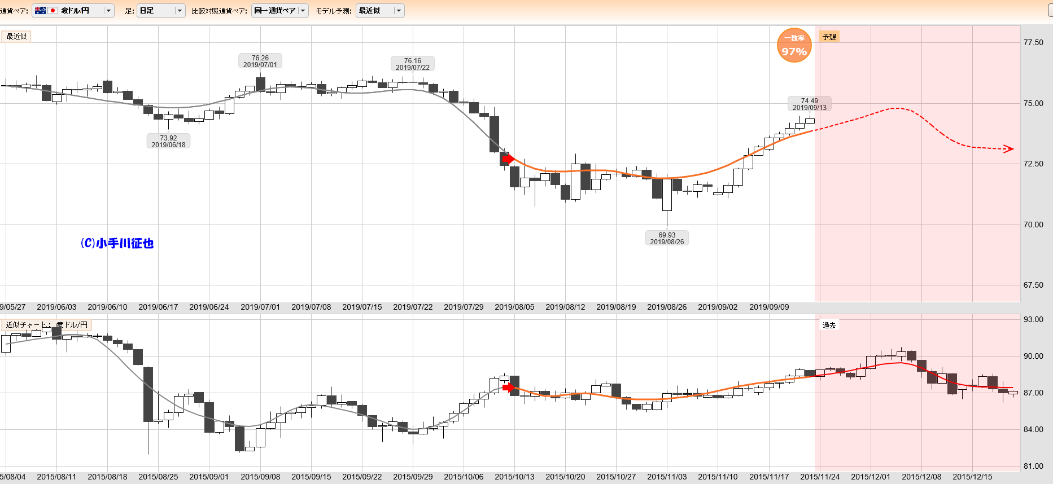Click the 2019/07/01 date on upper axis
Viewport: 1053px width, 484px height.
tap(260, 307)
